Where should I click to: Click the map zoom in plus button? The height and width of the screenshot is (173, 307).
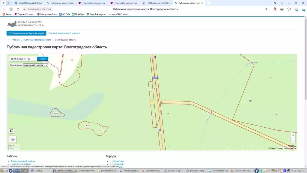tap(293, 135)
